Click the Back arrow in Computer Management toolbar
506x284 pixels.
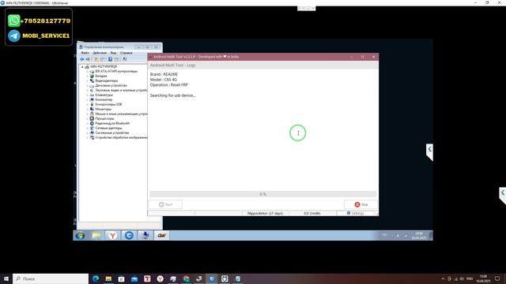click(82, 59)
